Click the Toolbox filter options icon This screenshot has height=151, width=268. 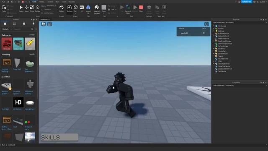pyautogui.click(x=36, y=29)
